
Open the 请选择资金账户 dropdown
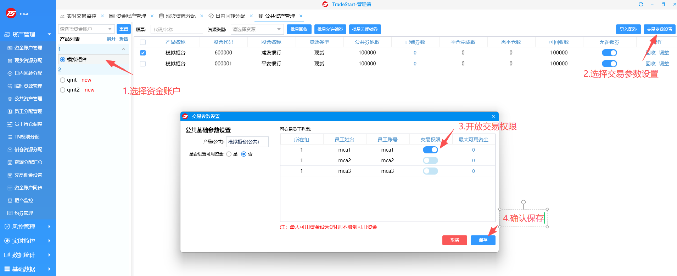pos(86,29)
